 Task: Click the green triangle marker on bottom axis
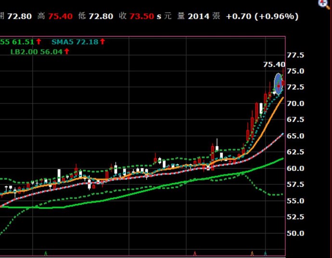46,253
